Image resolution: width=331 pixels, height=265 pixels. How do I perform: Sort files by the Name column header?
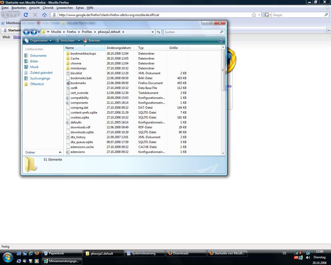pyautogui.click(x=85, y=48)
